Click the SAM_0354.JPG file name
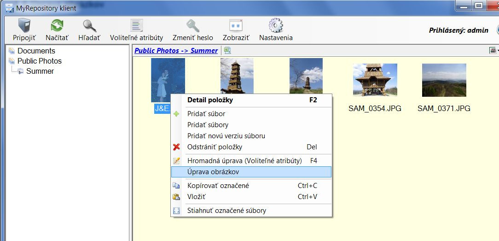Screen dimensions: 499x241 375,109
